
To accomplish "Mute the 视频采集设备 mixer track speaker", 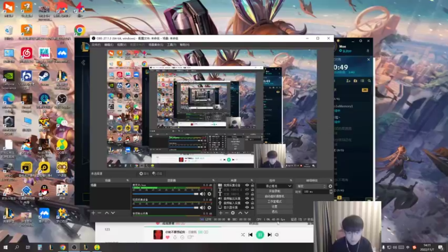I will pos(203,208).
